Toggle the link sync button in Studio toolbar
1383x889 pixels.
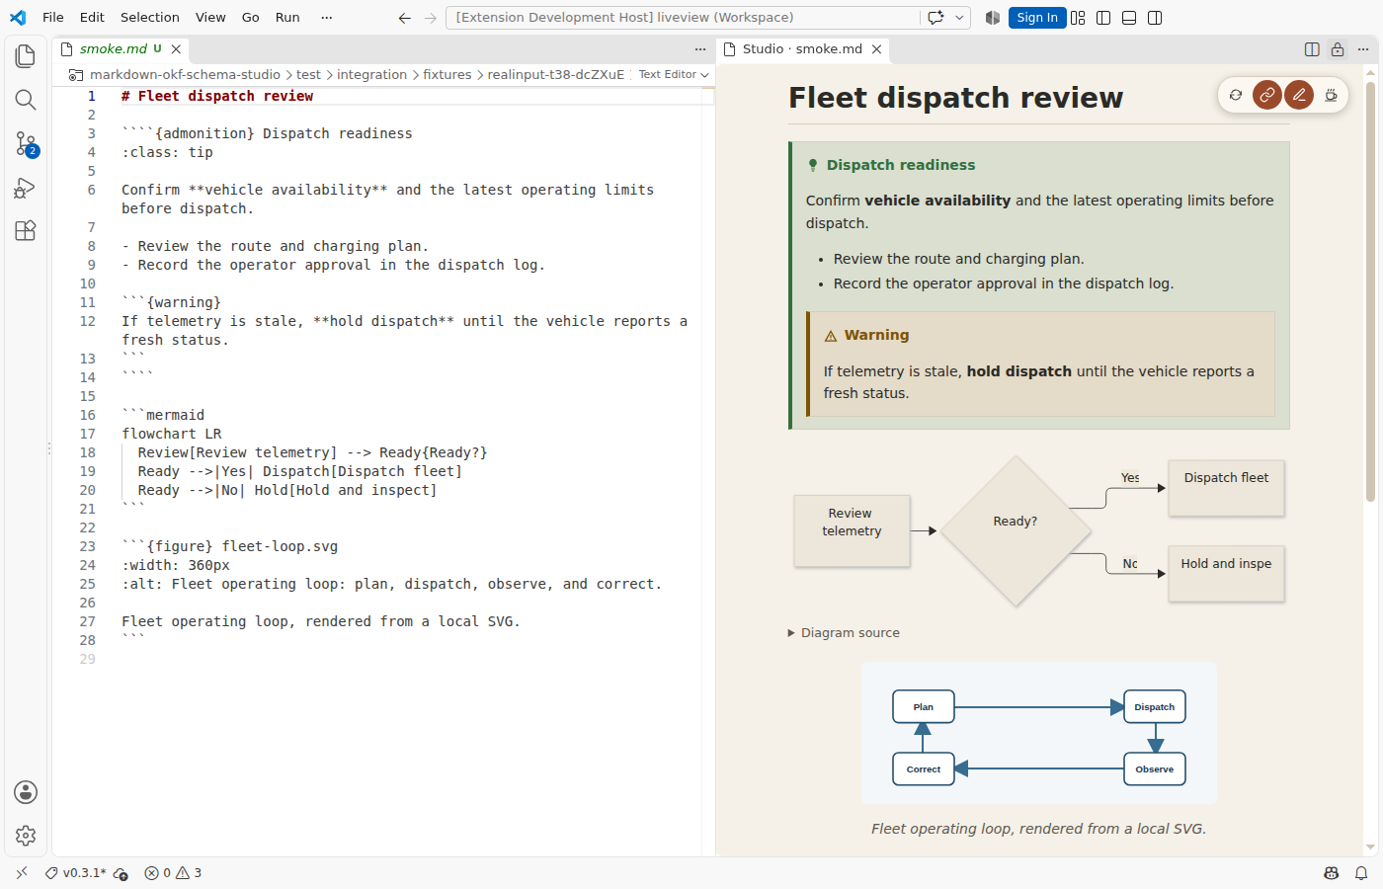pyautogui.click(x=1267, y=95)
